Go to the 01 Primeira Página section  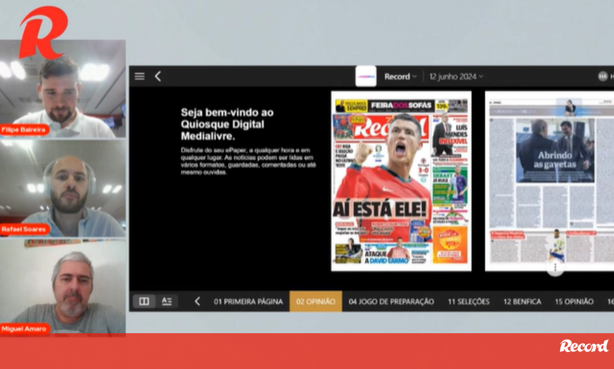point(248,301)
